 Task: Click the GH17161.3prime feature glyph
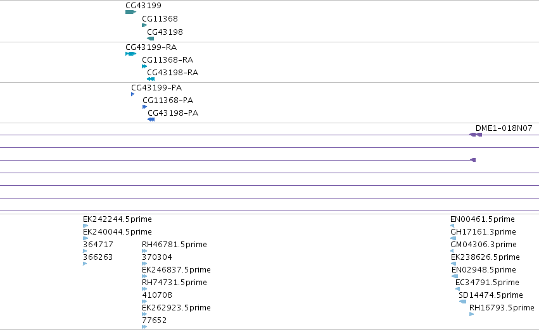click(x=453, y=238)
